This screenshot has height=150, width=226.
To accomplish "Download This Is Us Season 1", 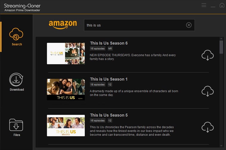I will click(x=208, y=91).
